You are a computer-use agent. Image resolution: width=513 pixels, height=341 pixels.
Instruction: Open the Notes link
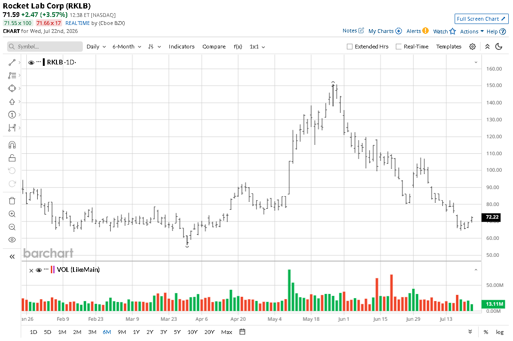(x=349, y=31)
